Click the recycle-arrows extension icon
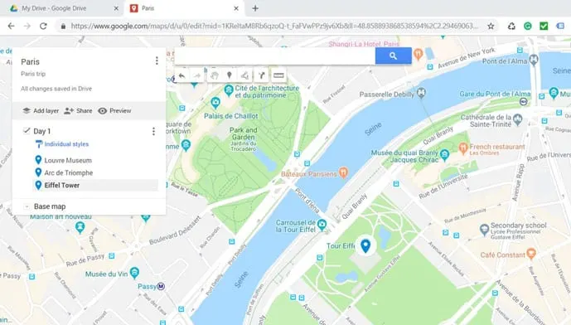Image resolution: width=571 pixels, height=325 pixels. (x=511, y=26)
